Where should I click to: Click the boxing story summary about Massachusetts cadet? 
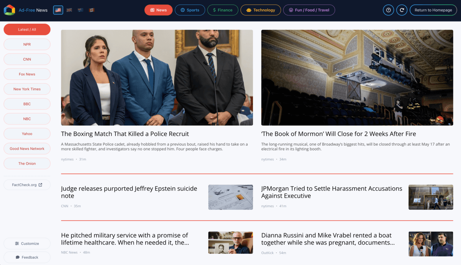coord(154,146)
